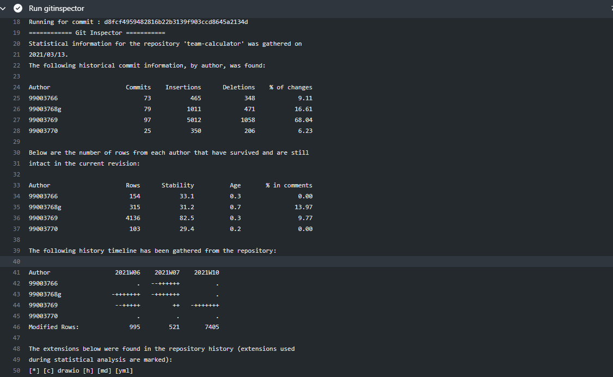Click '% in comments' column header

tap(289, 185)
